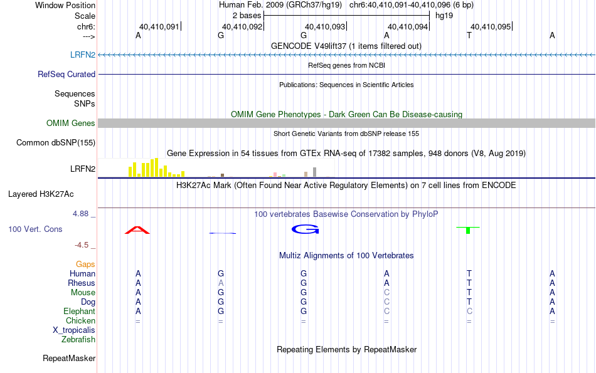Image resolution: width=596 pixels, height=373 pixels.
Task: Click Short Genetic Variants from dbSNP title
Action: pos(346,134)
